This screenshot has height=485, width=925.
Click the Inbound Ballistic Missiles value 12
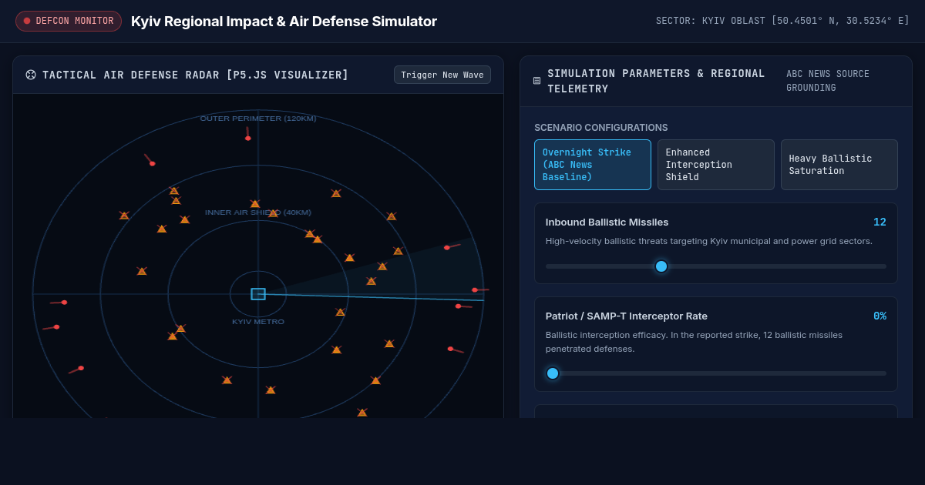pos(880,222)
